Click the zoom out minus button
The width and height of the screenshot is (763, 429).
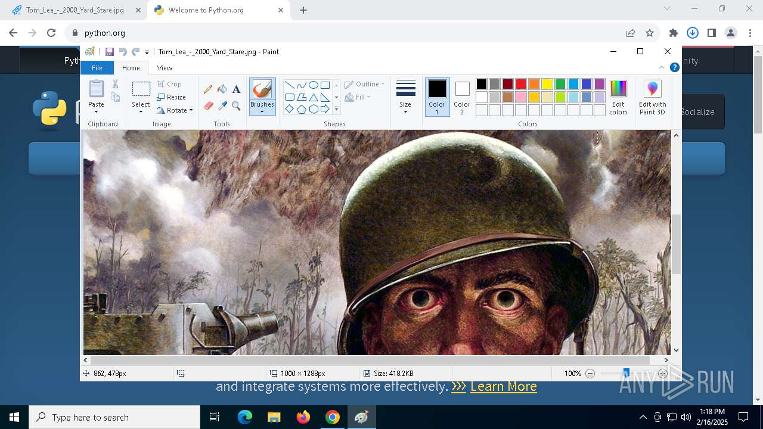pyautogui.click(x=590, y=374)
